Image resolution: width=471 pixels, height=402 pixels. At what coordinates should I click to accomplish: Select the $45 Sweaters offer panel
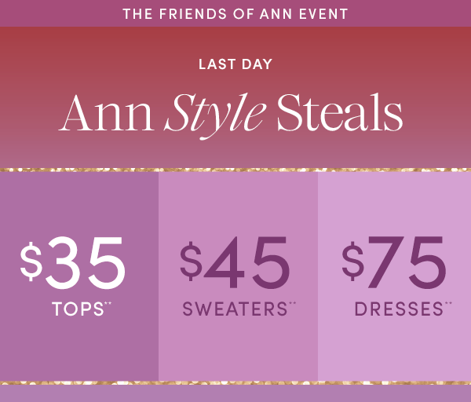point(238,276)
